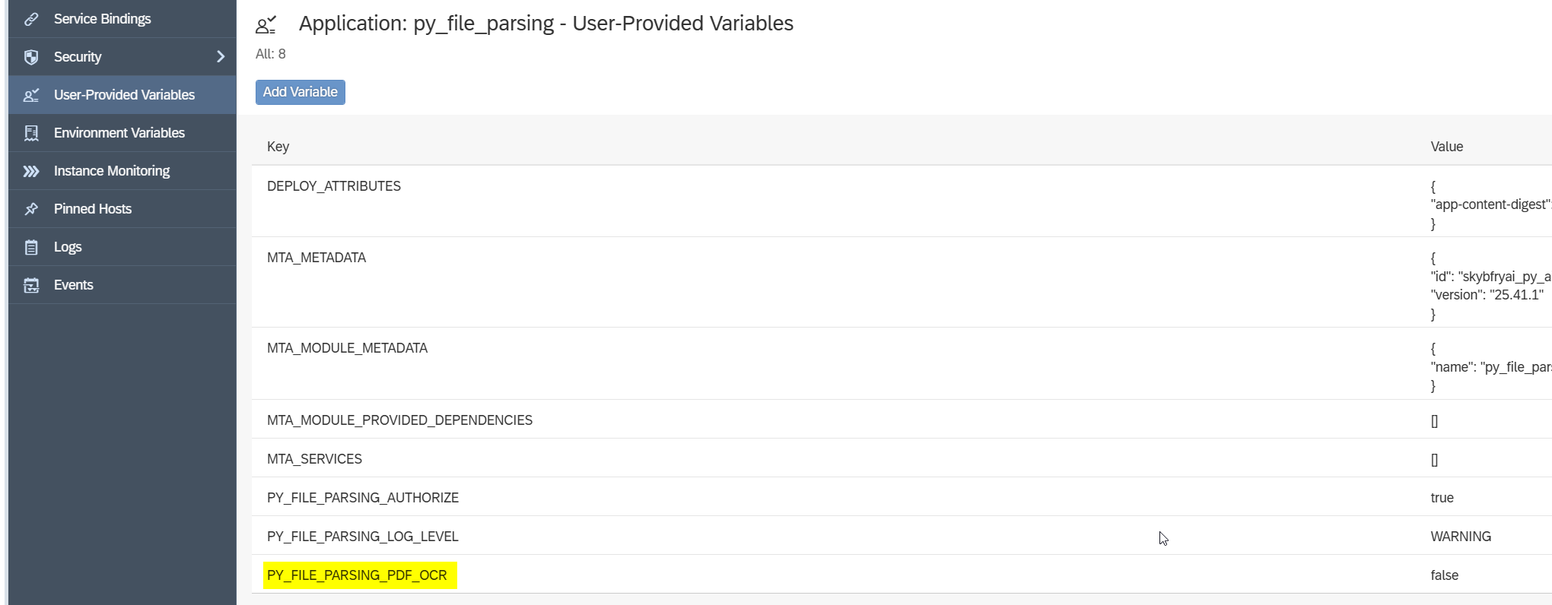
Task: Select the DEPLOY_ATTRIBUTES row key
Action: click(333, 186)
